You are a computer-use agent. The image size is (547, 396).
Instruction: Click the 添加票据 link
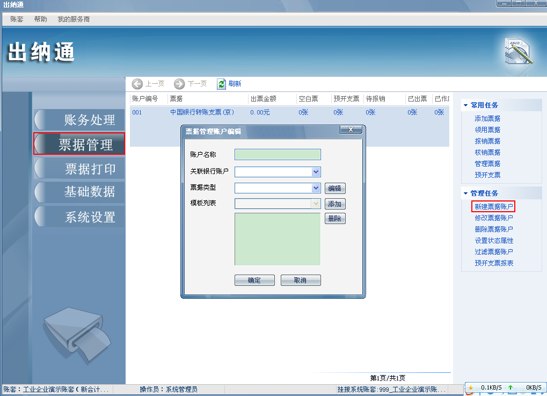(x=487, y=119)
